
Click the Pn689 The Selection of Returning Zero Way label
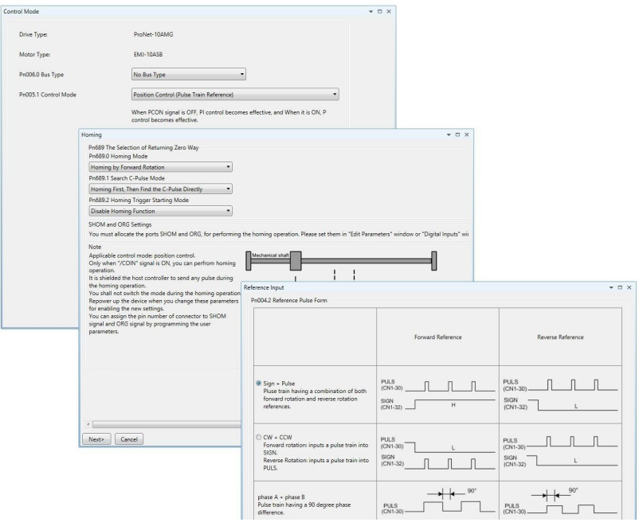[143, 147]
